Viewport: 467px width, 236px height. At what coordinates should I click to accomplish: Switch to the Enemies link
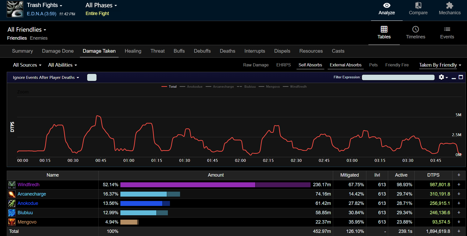pos(39,38)
